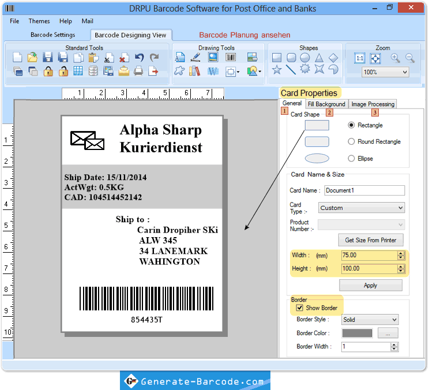Open the File menu
Viewport: 429px width, 390px height.
(x=14, y=21)
